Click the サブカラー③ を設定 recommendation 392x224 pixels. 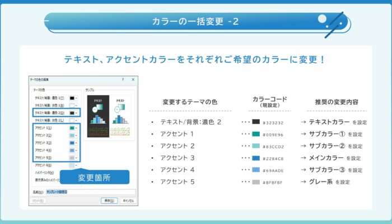336,170
